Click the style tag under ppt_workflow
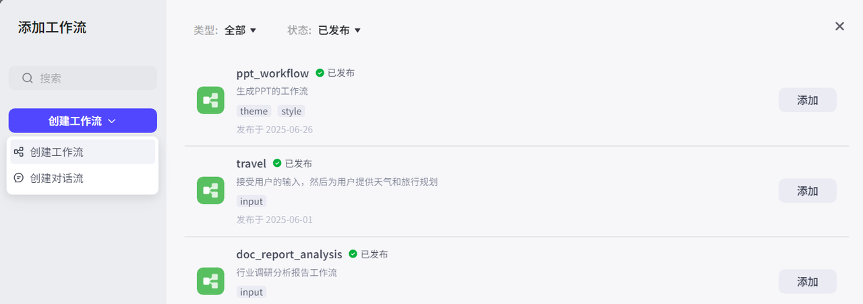This screenshot has height=304, width=863. (291, 111)
